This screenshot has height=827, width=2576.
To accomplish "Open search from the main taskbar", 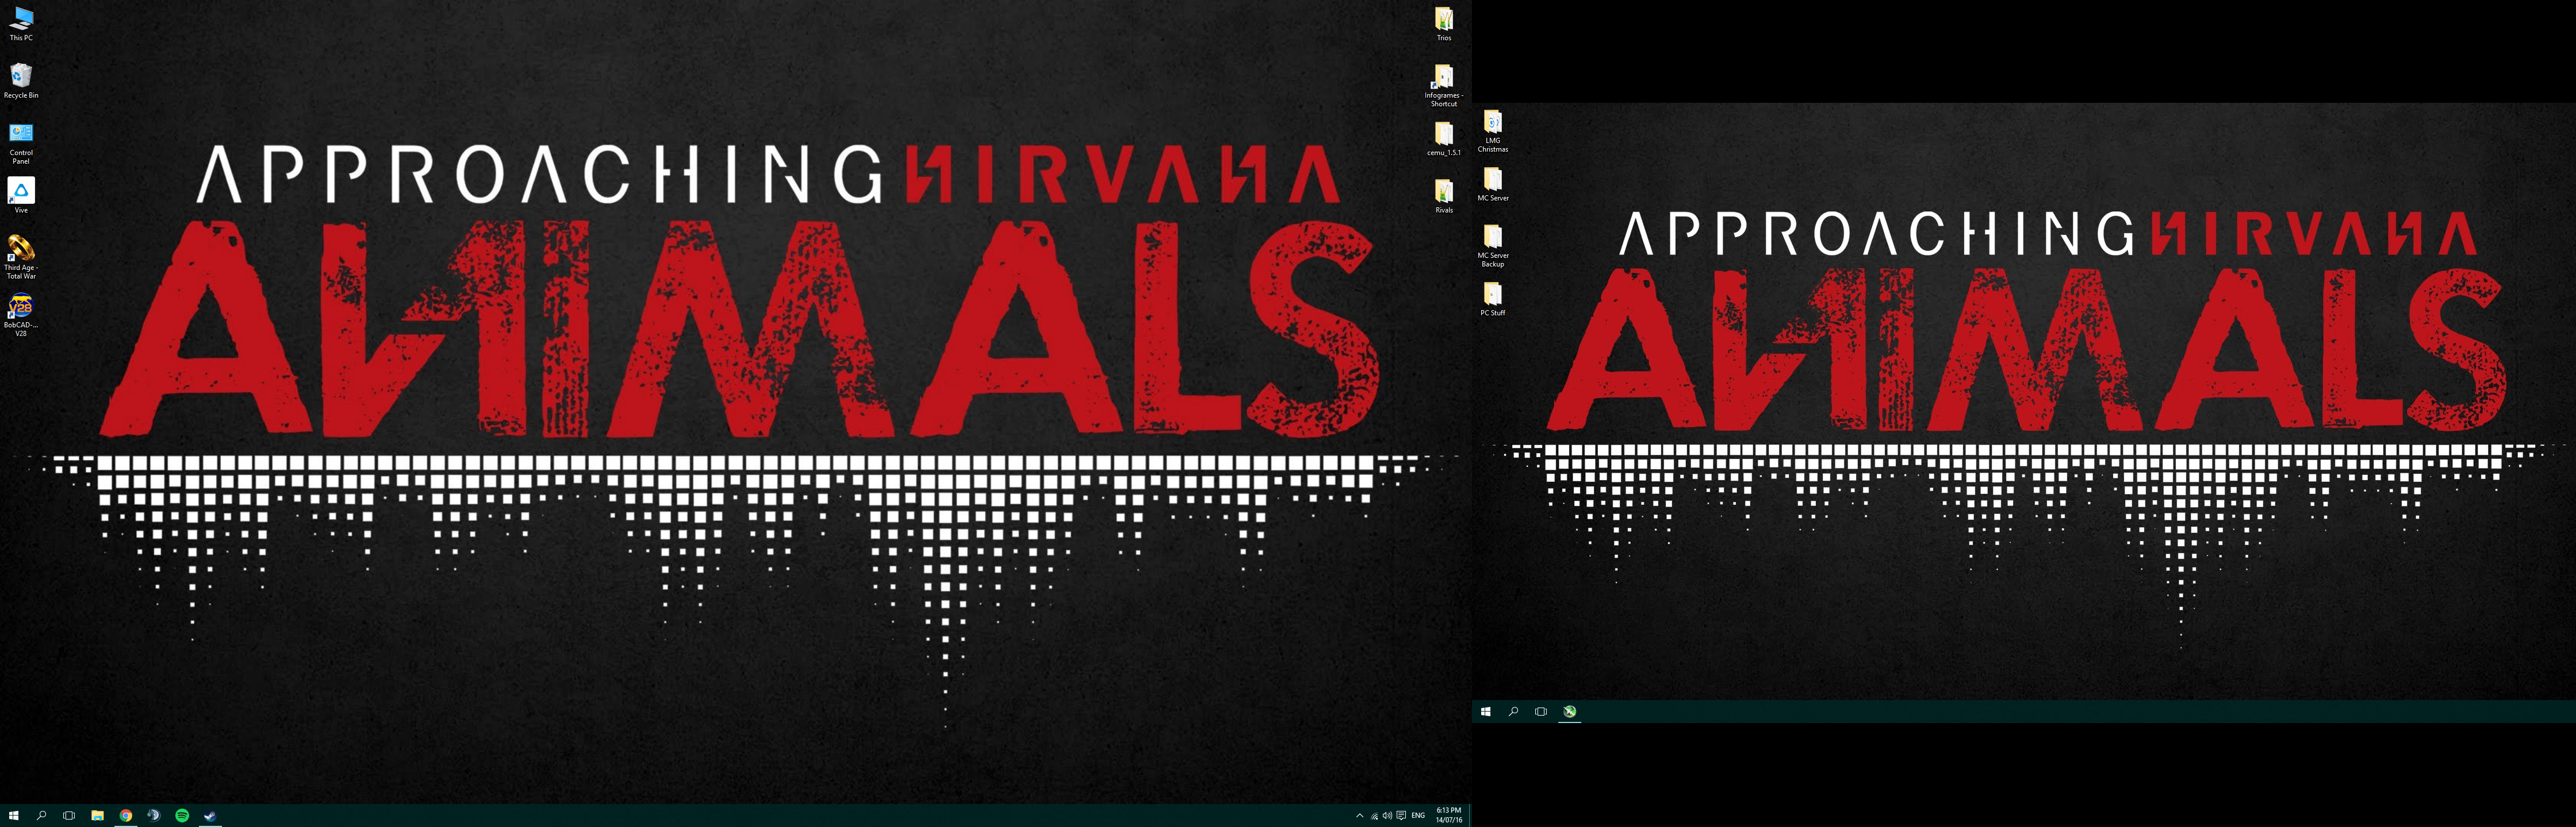I will coord(41,816).
